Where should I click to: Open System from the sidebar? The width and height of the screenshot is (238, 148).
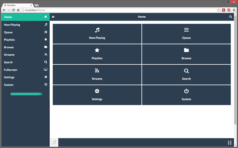pyautogui.click(x=25, y=85)
